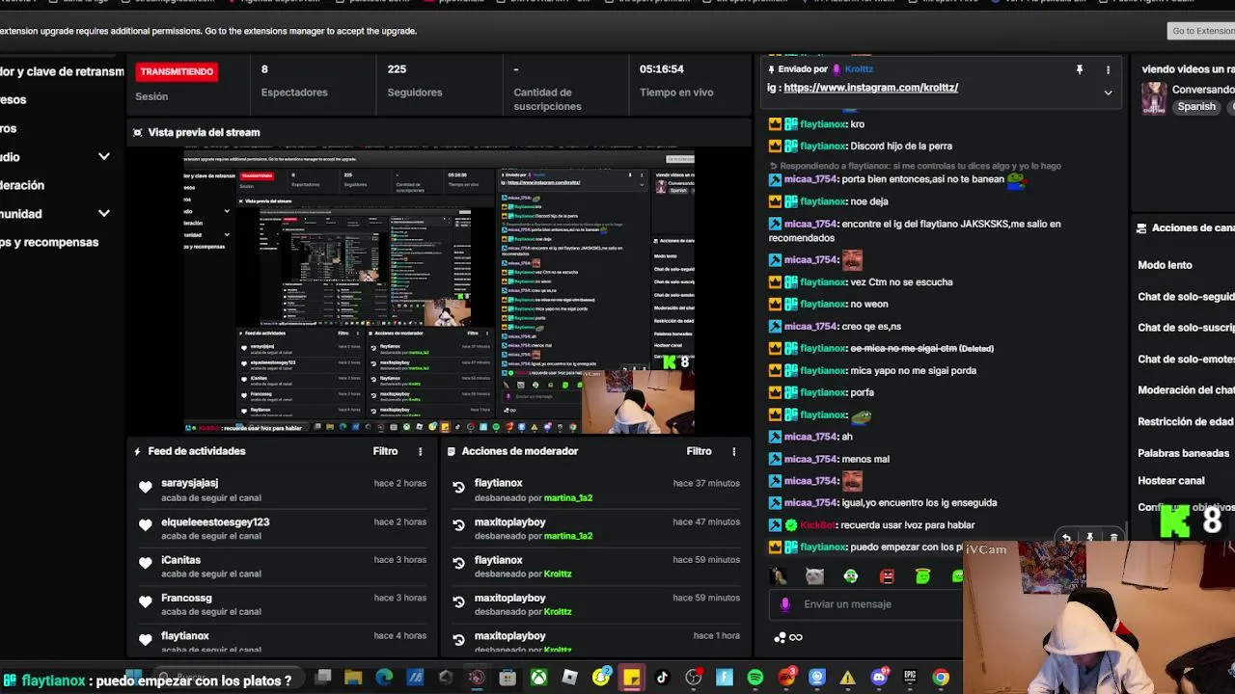Click undo icon beside maxitoplayboy unban 47 minutos
The width and height of the screenshot is (1235, 694).
click(458, 526)
